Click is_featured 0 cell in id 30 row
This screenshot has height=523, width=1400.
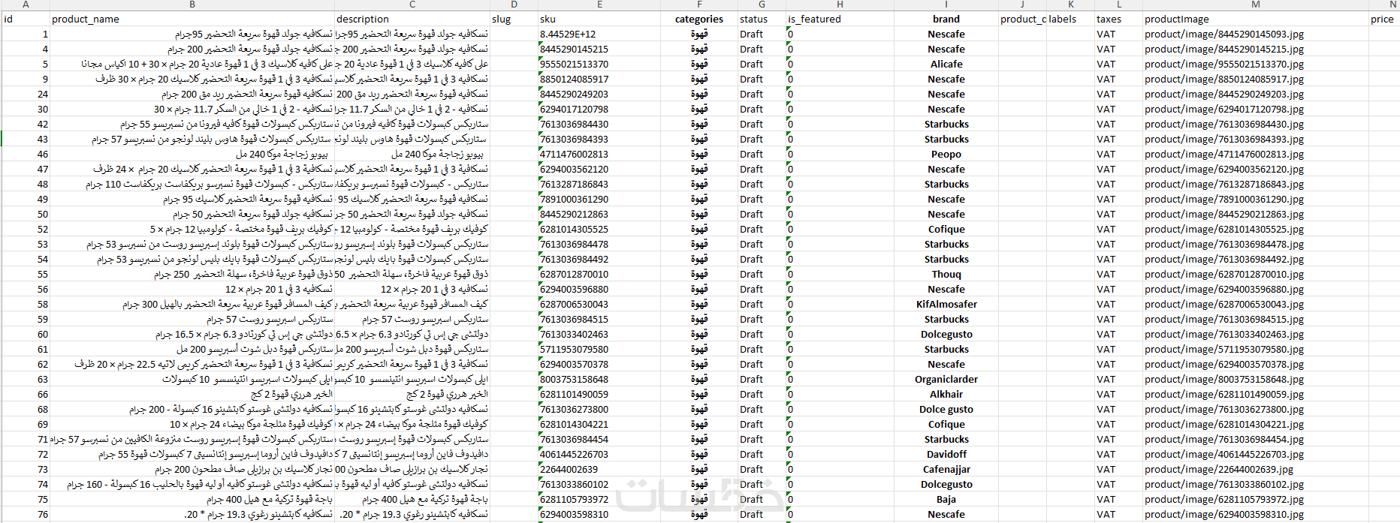pyautogui.click(x=840, y=109)
